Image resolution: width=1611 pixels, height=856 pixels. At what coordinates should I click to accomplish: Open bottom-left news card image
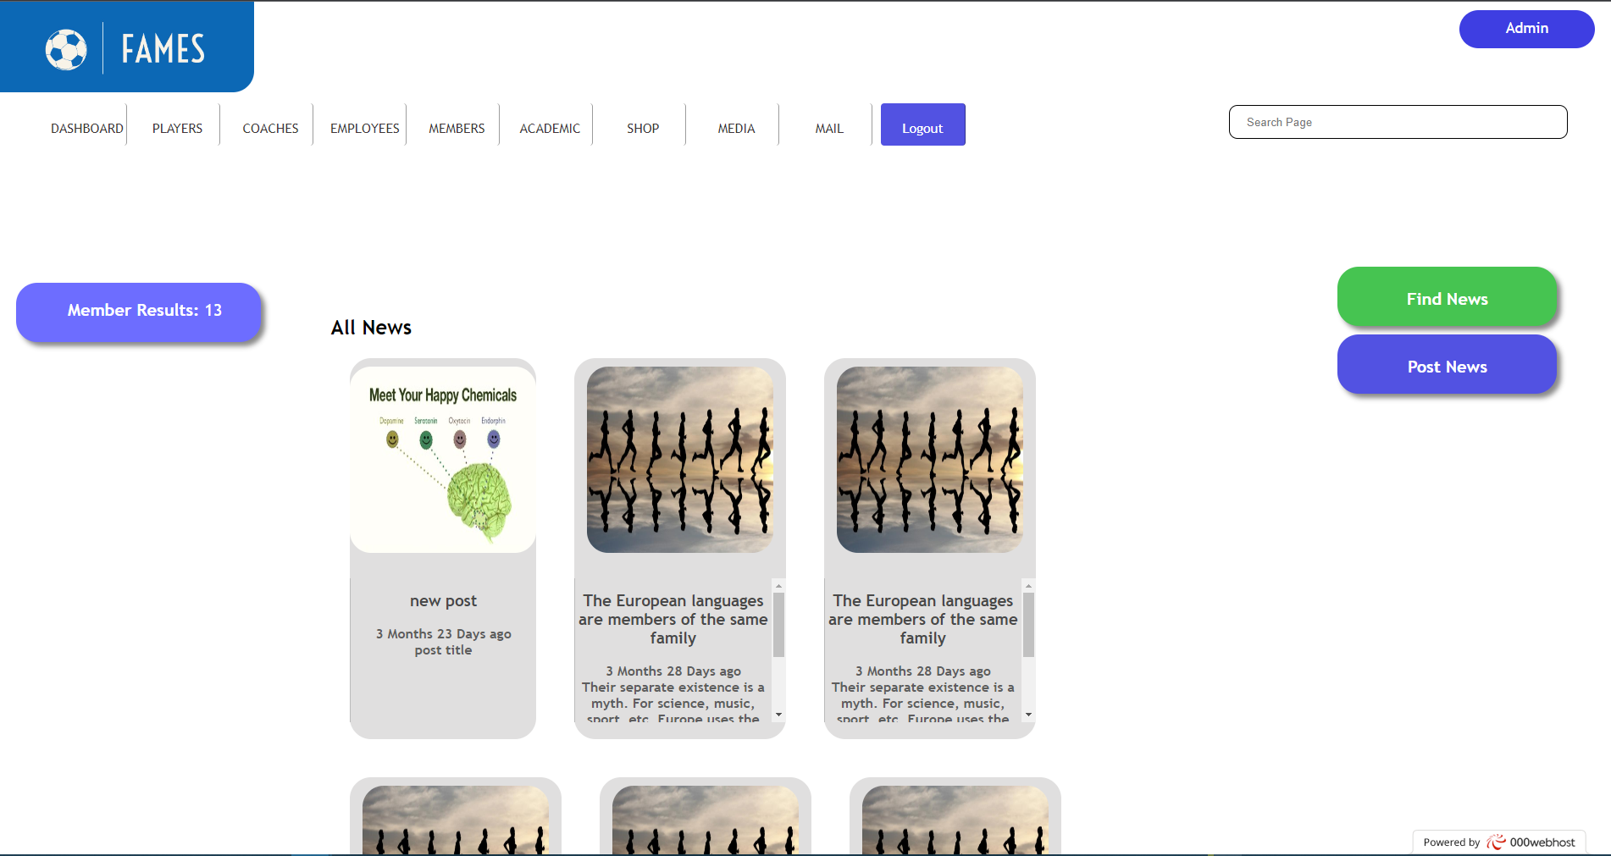456,820
